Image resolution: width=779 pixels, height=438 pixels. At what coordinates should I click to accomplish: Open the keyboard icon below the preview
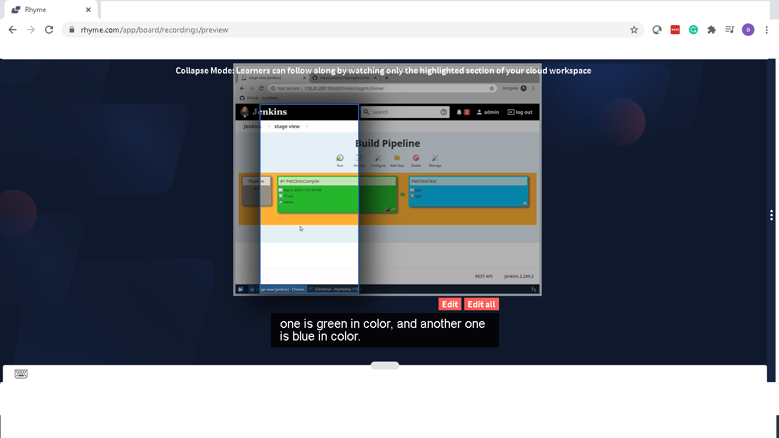click(x=21, y=374)
